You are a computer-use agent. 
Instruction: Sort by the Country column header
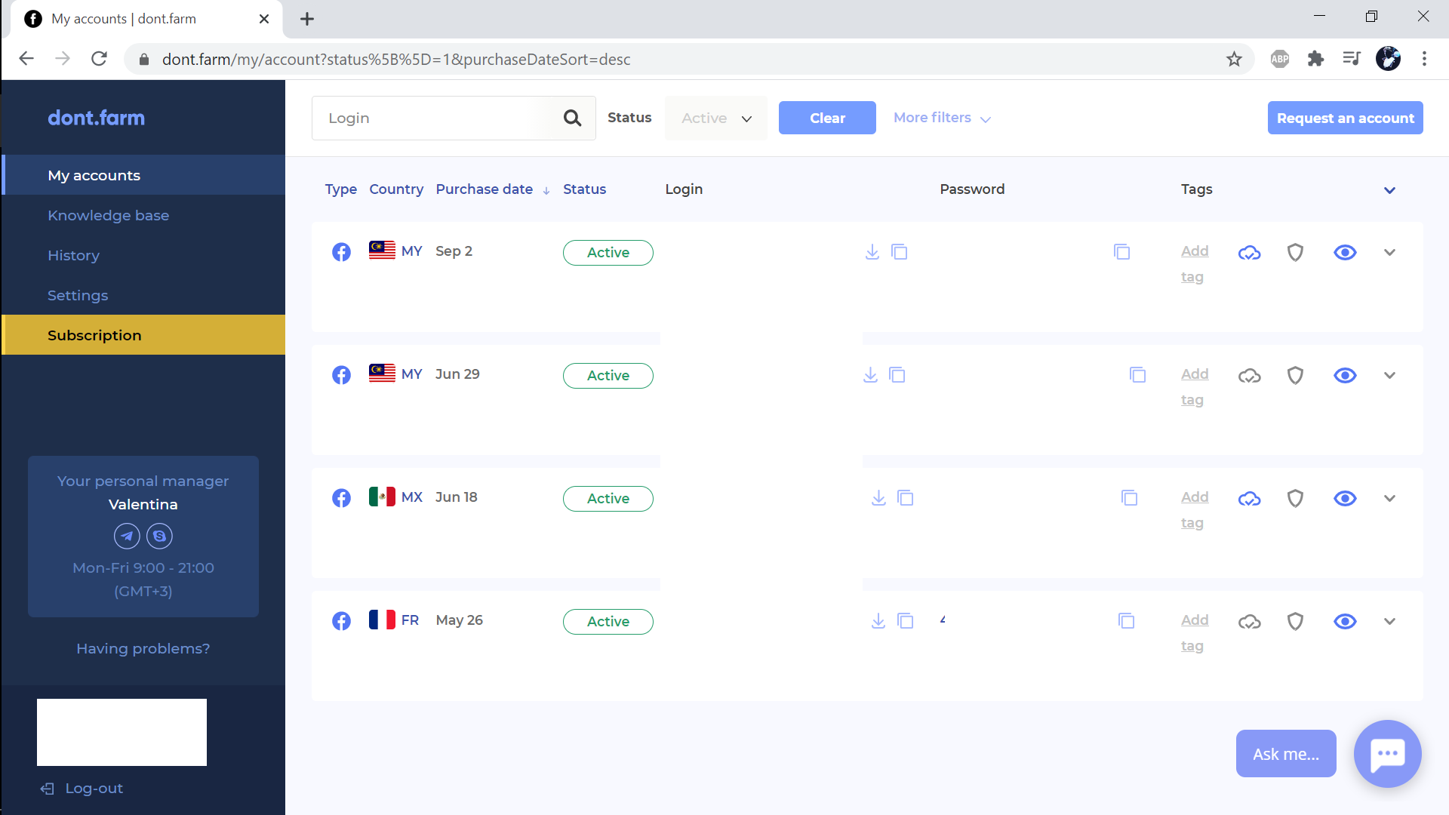tap(396, 189)
